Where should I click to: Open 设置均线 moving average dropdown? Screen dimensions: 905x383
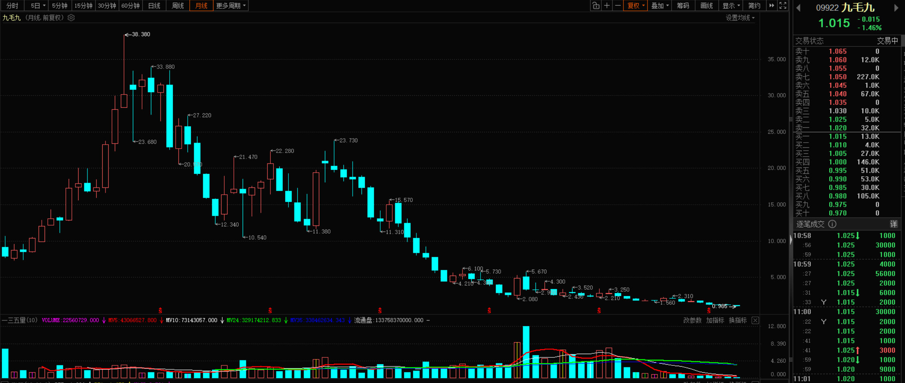(740, 18)
